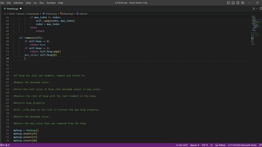Open the Help menu
This screenshot has width=262, height=147.
pos(61,3)
